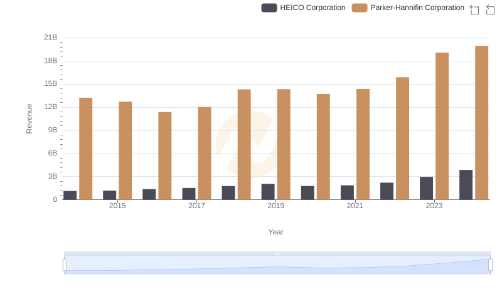The width and height of the screenshot is (502, 289).
Task: Click the HEICO bar for 2023
Action: tap(426, 188)
